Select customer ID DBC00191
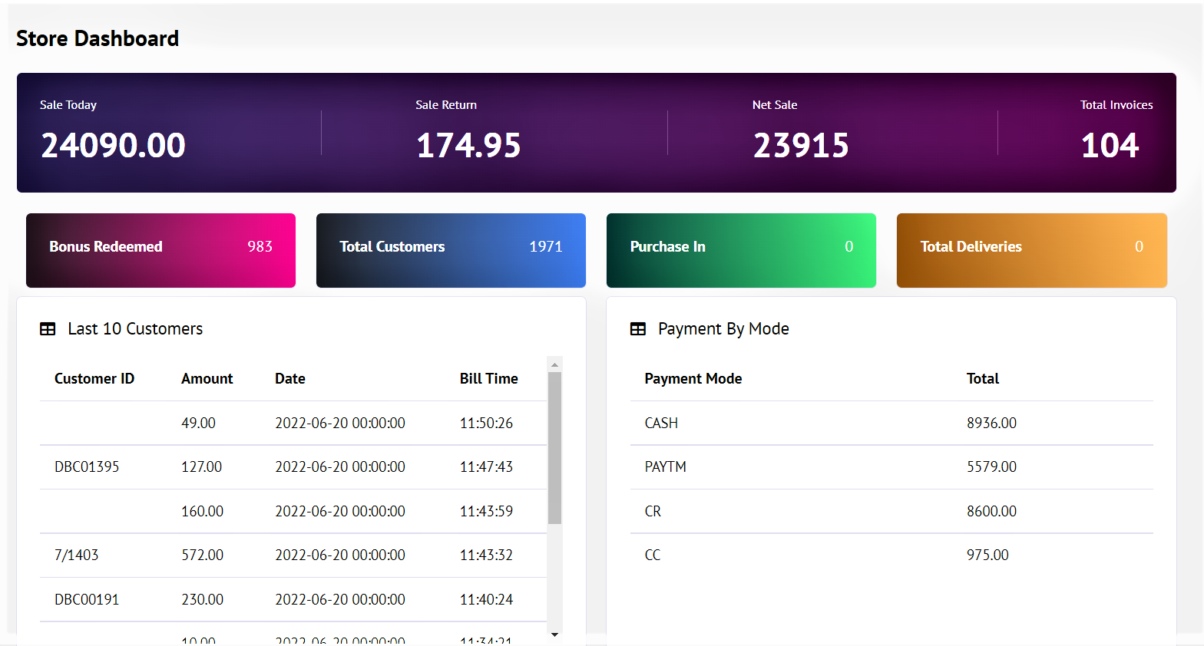Image resolution: width=1204 pixels, height=646 pixels. click(87, 599)
